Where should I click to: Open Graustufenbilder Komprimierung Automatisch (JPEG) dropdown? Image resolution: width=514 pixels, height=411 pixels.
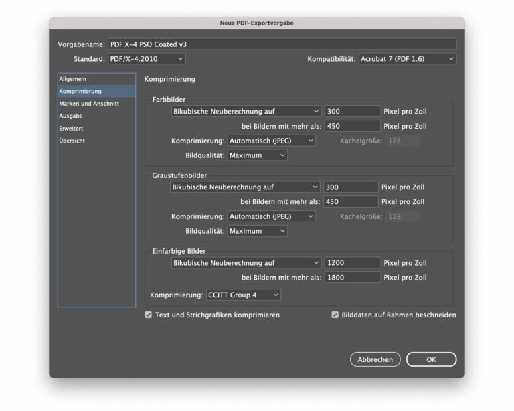[272, 216]
